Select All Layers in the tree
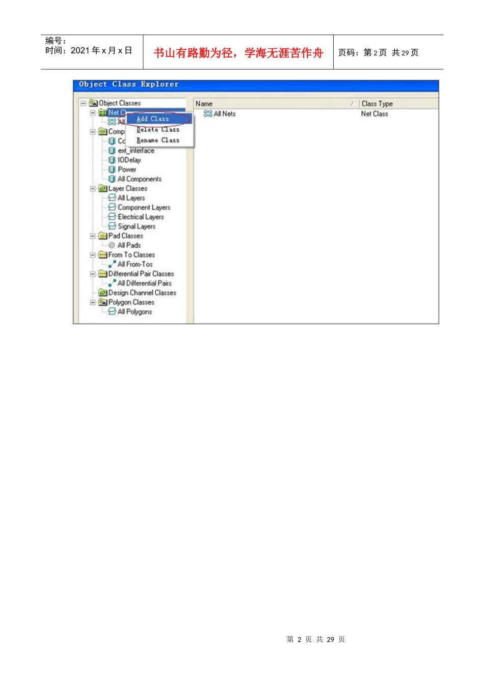Viewport: 484px width, 684px height. coord(131,197)
